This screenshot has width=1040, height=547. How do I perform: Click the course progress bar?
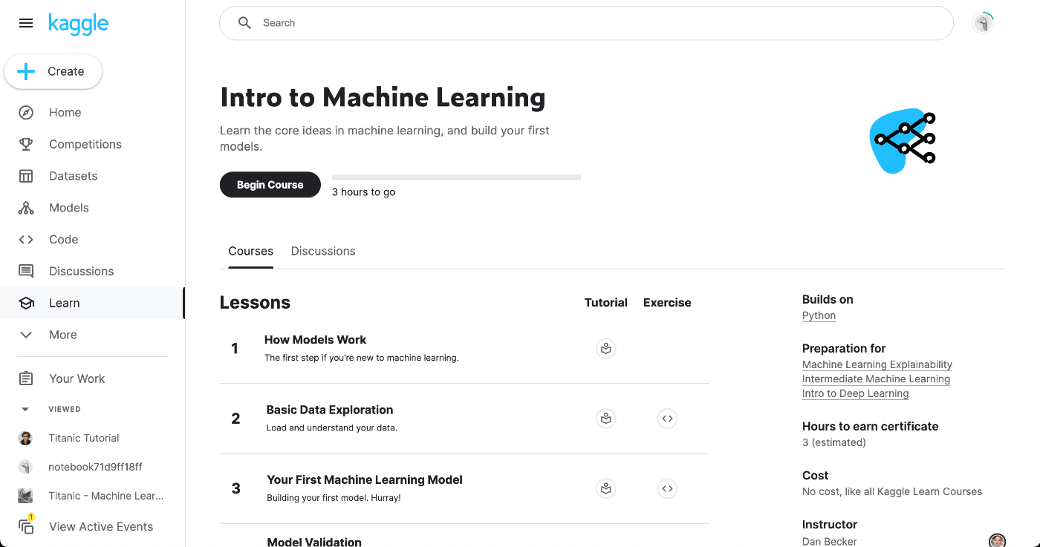tap(456, 177)
